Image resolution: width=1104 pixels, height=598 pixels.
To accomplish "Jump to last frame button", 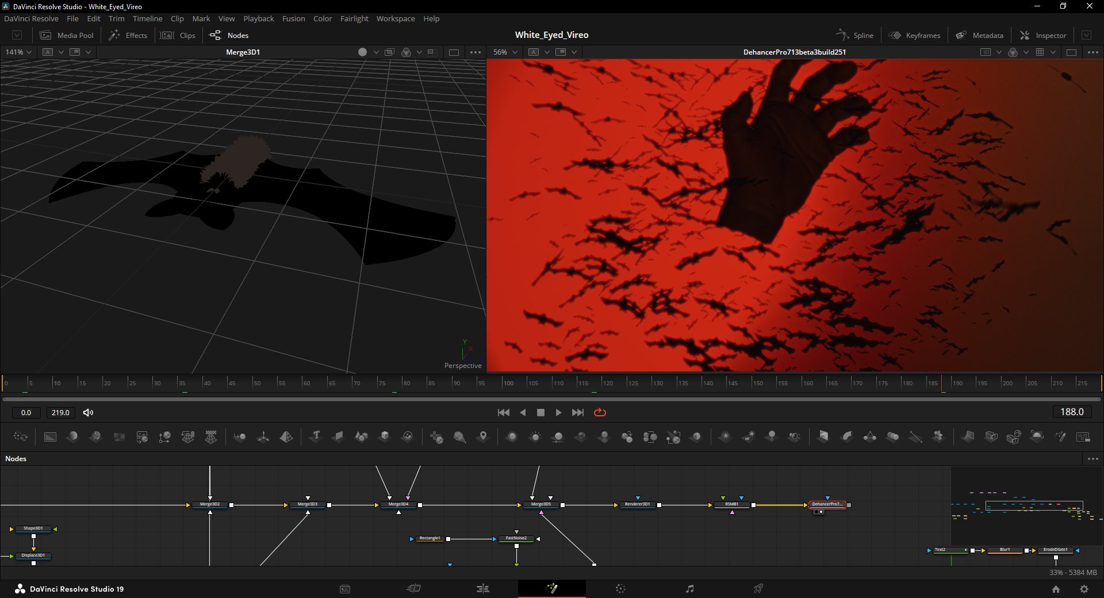I will point(578,412).
